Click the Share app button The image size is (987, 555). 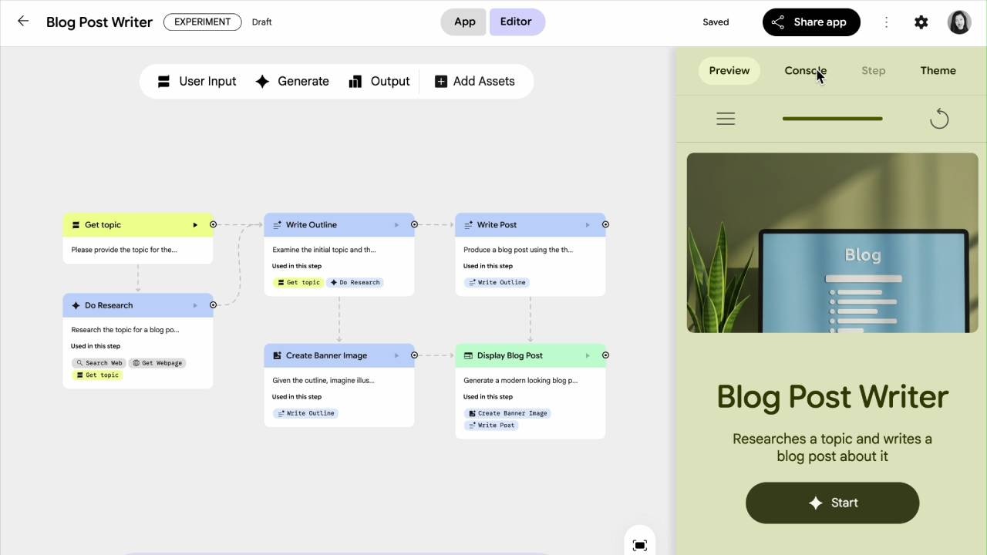click(810, 22)
